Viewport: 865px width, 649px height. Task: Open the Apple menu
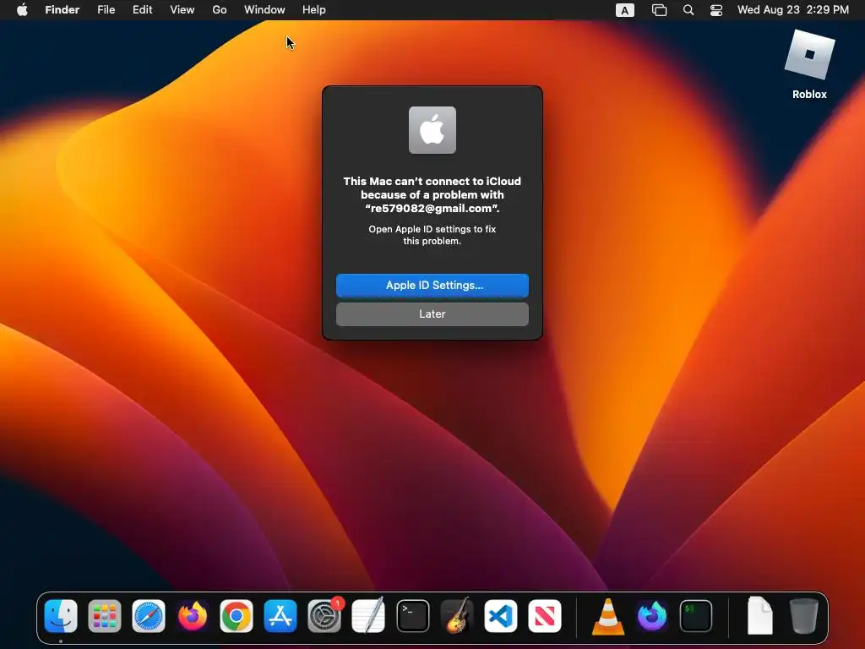click(22, 10)
